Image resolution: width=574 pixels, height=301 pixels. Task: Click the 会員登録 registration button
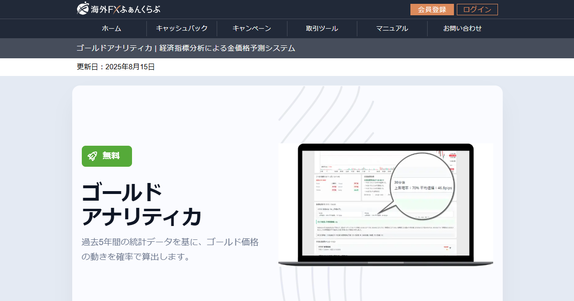431,9
